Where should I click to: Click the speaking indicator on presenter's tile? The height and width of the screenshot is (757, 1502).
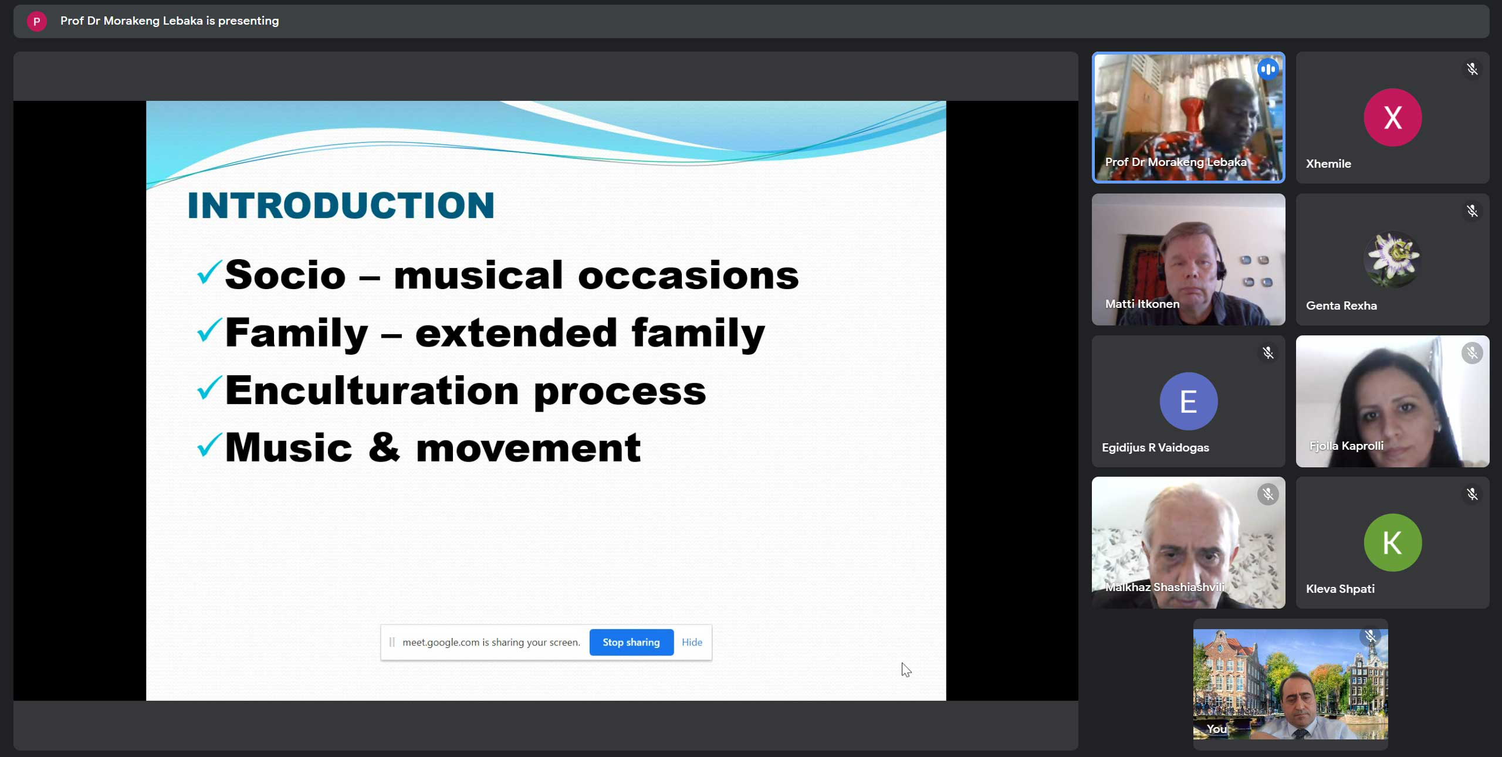(x=1267, y=69)
